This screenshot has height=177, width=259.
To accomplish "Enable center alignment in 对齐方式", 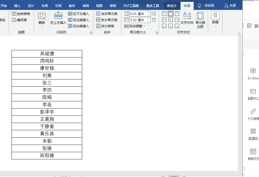I will 170,20.
